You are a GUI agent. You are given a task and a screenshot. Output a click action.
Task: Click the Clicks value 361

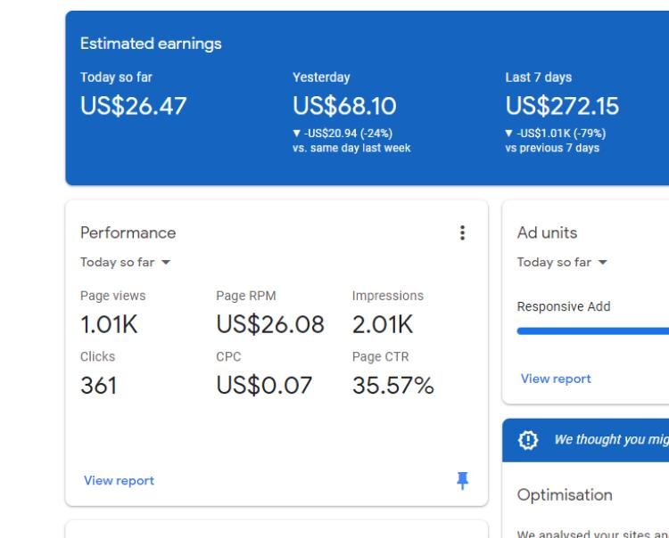pyautogui.click(x=98, y=386)
